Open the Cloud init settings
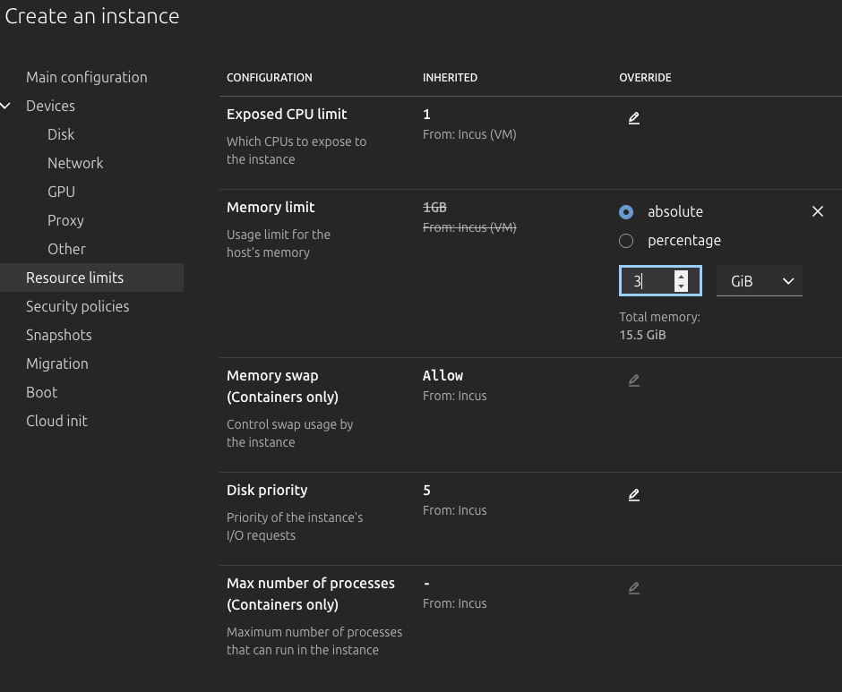Screen dimensions: 842x692 coord(56,421)
